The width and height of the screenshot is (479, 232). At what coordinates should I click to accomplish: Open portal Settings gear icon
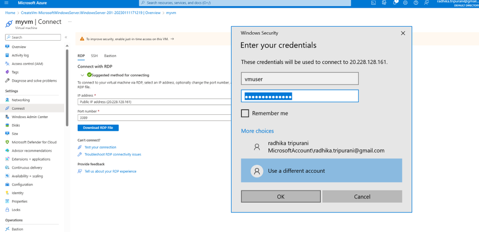pyautogui.click(x=405, y=3)
